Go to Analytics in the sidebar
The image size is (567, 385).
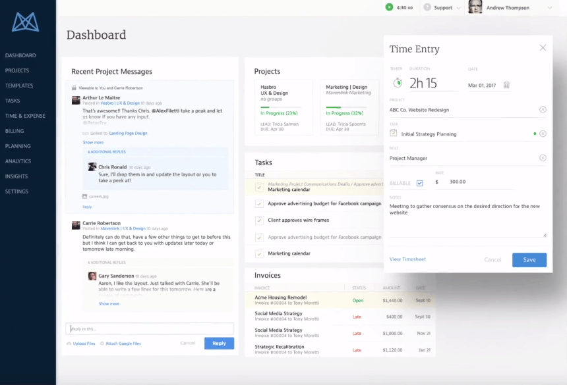pos(18,161)
